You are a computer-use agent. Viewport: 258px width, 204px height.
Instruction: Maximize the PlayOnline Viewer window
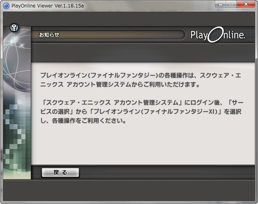point(231,4)
